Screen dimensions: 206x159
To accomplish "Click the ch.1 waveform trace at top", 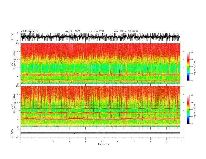I will 100,37.
